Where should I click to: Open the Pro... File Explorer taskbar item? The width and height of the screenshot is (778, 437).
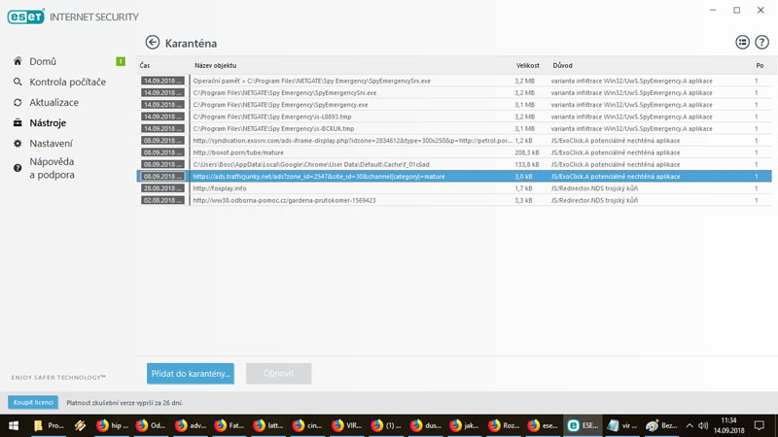click(51, 425)
